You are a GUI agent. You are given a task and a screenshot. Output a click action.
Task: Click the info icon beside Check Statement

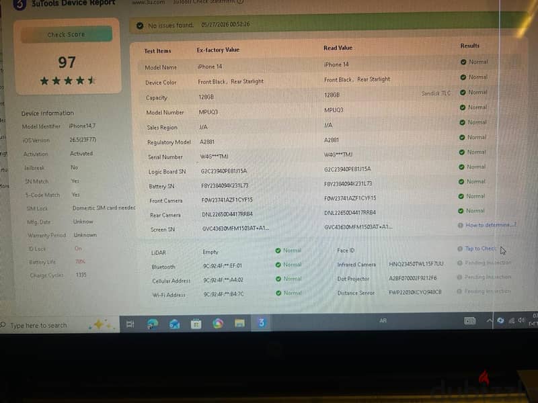[240, 2]
